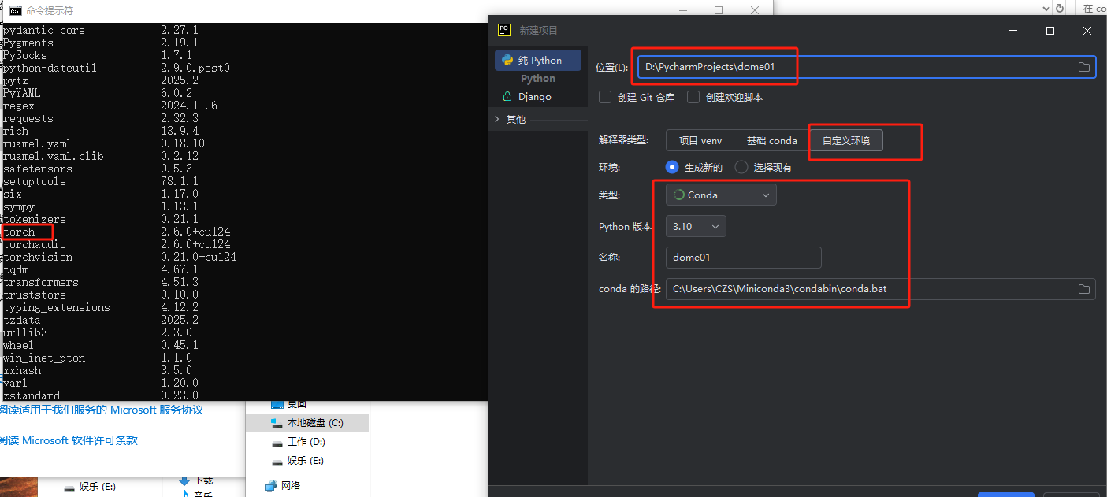Switch to the 基础 conda interpreter tab
Viewport: 1107px width, 497px height.
point(771,140)
